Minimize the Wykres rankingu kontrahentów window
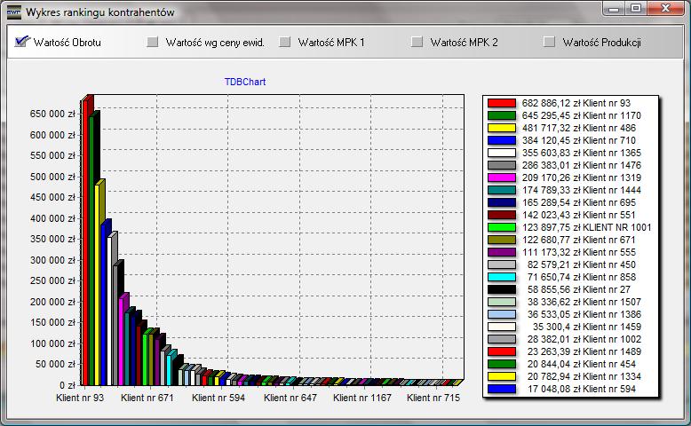This screenshot has height=426, width=691. pos(615,9)
